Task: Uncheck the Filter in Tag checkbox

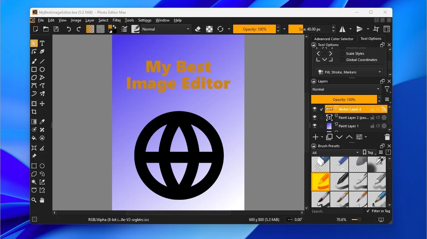Action: tap(368, 211)
